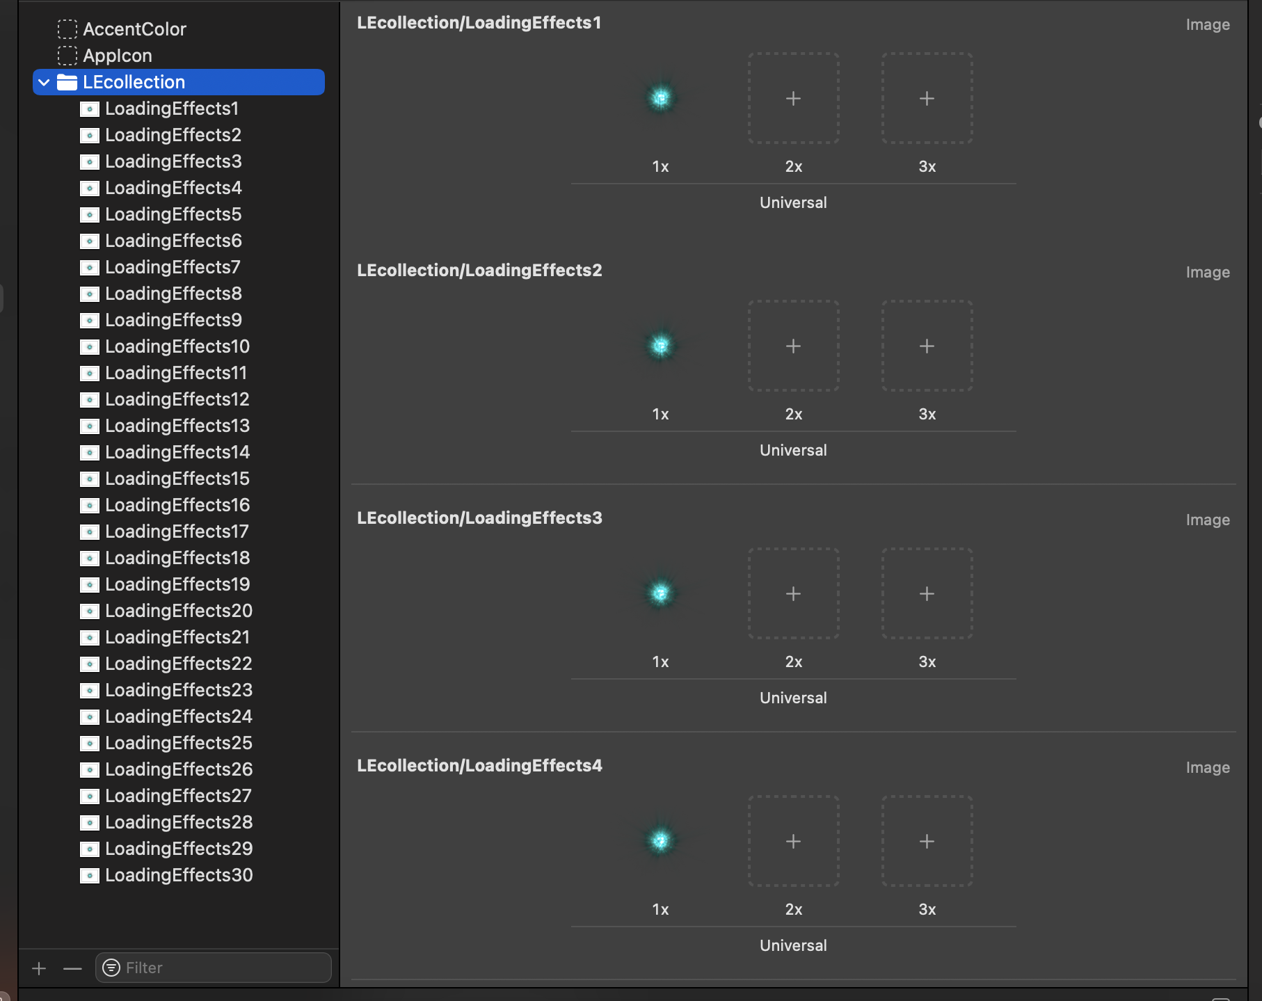Click the empty 2x slot for LoadingEffects1

coord(794,98)
